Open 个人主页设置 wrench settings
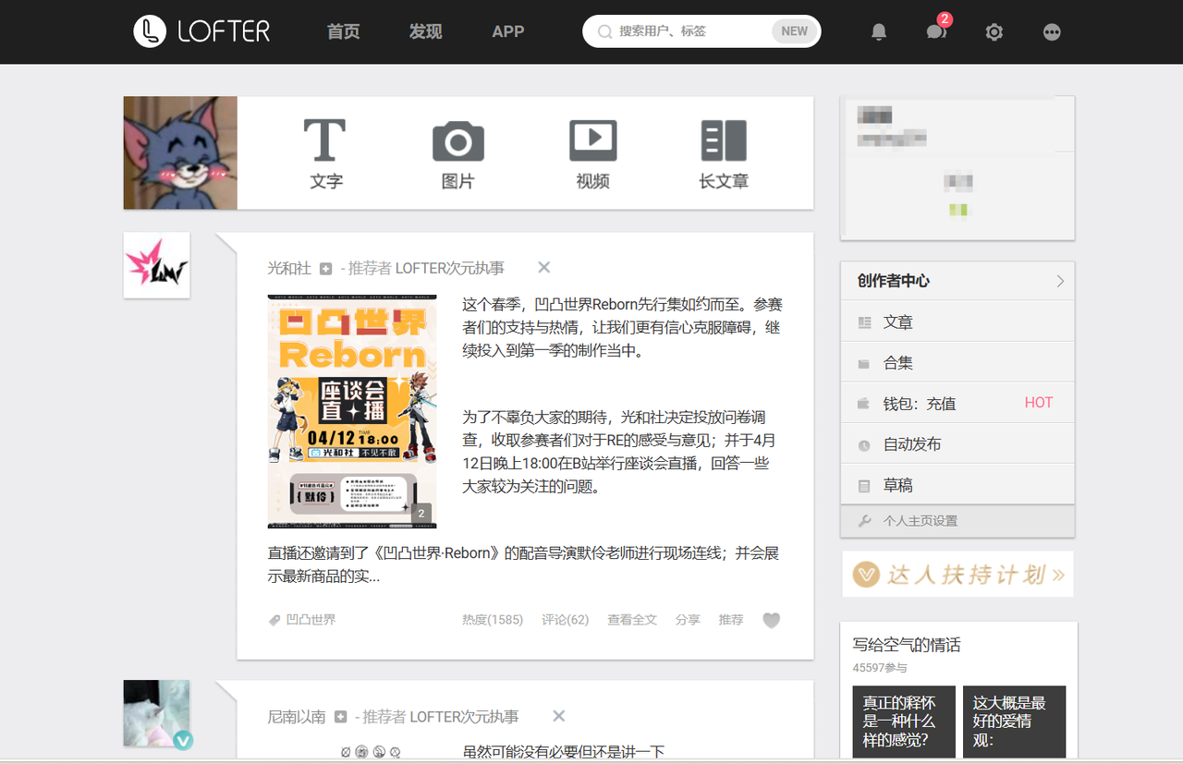Image resolution: width=1183 pixels, height=764 pixels. tap(957, 521)
